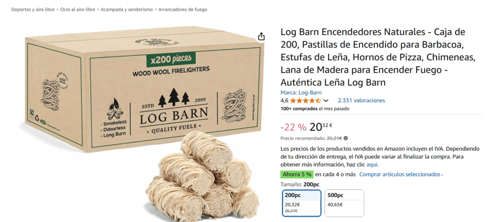Open Arrancadores de fuego breadcrumb
The height and width of the screenshot is (222, 487).
[x=183, y=9]
